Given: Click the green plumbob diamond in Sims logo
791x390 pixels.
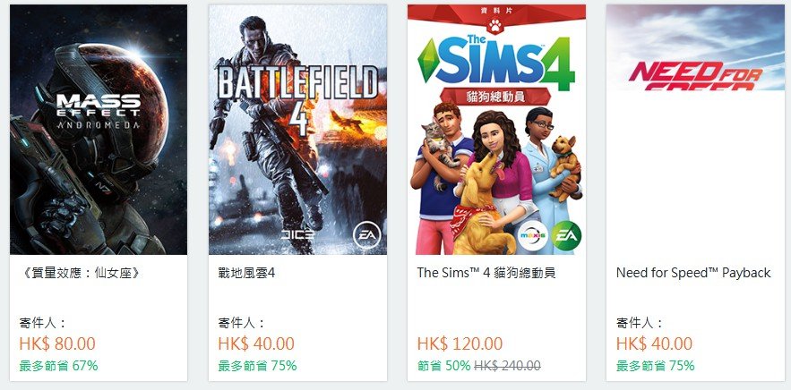Looking at the screenshot, I should point(426,61).
